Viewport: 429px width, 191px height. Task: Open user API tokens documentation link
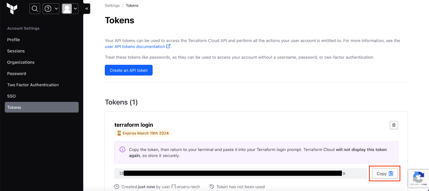point(138,46)
